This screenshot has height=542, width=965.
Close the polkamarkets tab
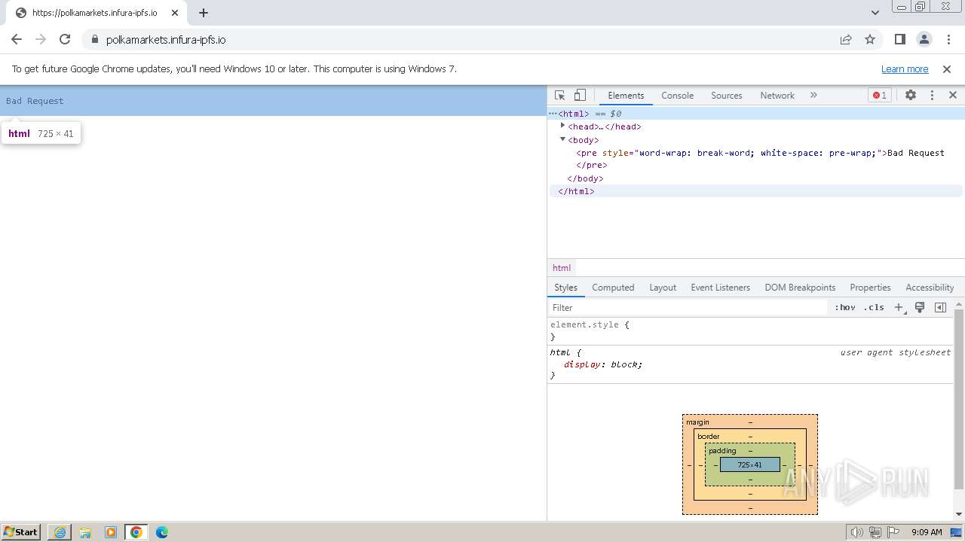click(174, 13)
